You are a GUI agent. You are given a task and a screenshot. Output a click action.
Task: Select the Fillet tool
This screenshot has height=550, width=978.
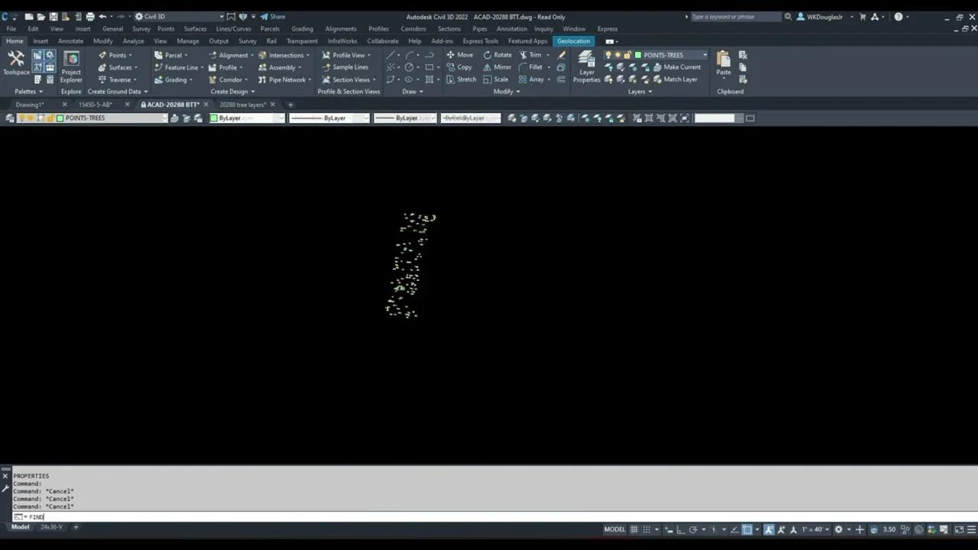tap(530, 67)
